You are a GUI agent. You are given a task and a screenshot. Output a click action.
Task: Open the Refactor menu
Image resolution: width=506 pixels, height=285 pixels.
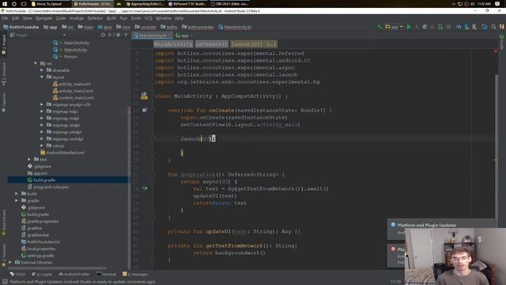click(x=95, y=18)
